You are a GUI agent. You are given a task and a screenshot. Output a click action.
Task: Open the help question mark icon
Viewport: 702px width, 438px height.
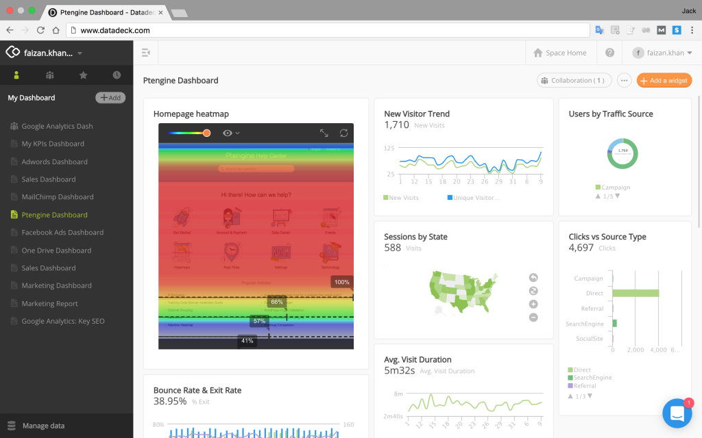tap(609, 53)
